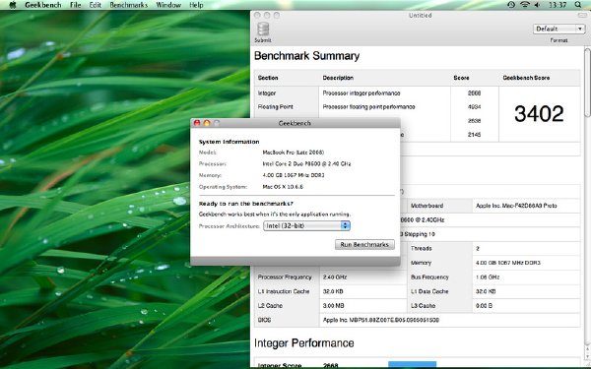Click Processor value Intel Core 2 Duo P8600

tap(306, 163)
